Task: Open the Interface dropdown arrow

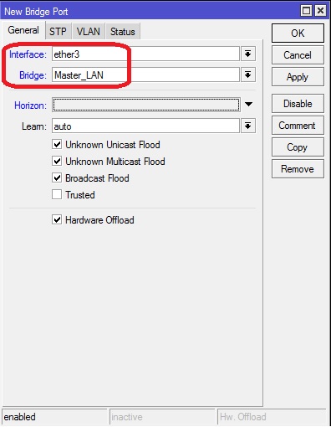Action: tap(248, 54)
